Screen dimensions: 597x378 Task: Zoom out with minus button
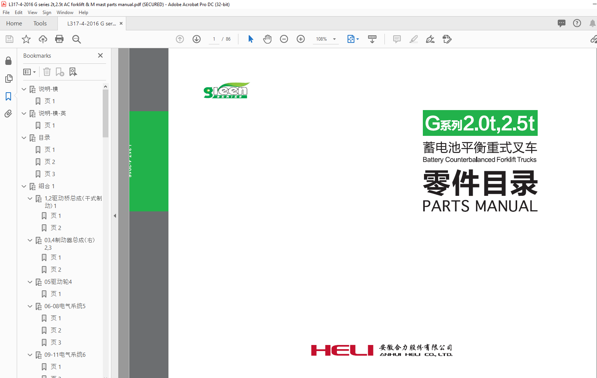click(284, 39)
